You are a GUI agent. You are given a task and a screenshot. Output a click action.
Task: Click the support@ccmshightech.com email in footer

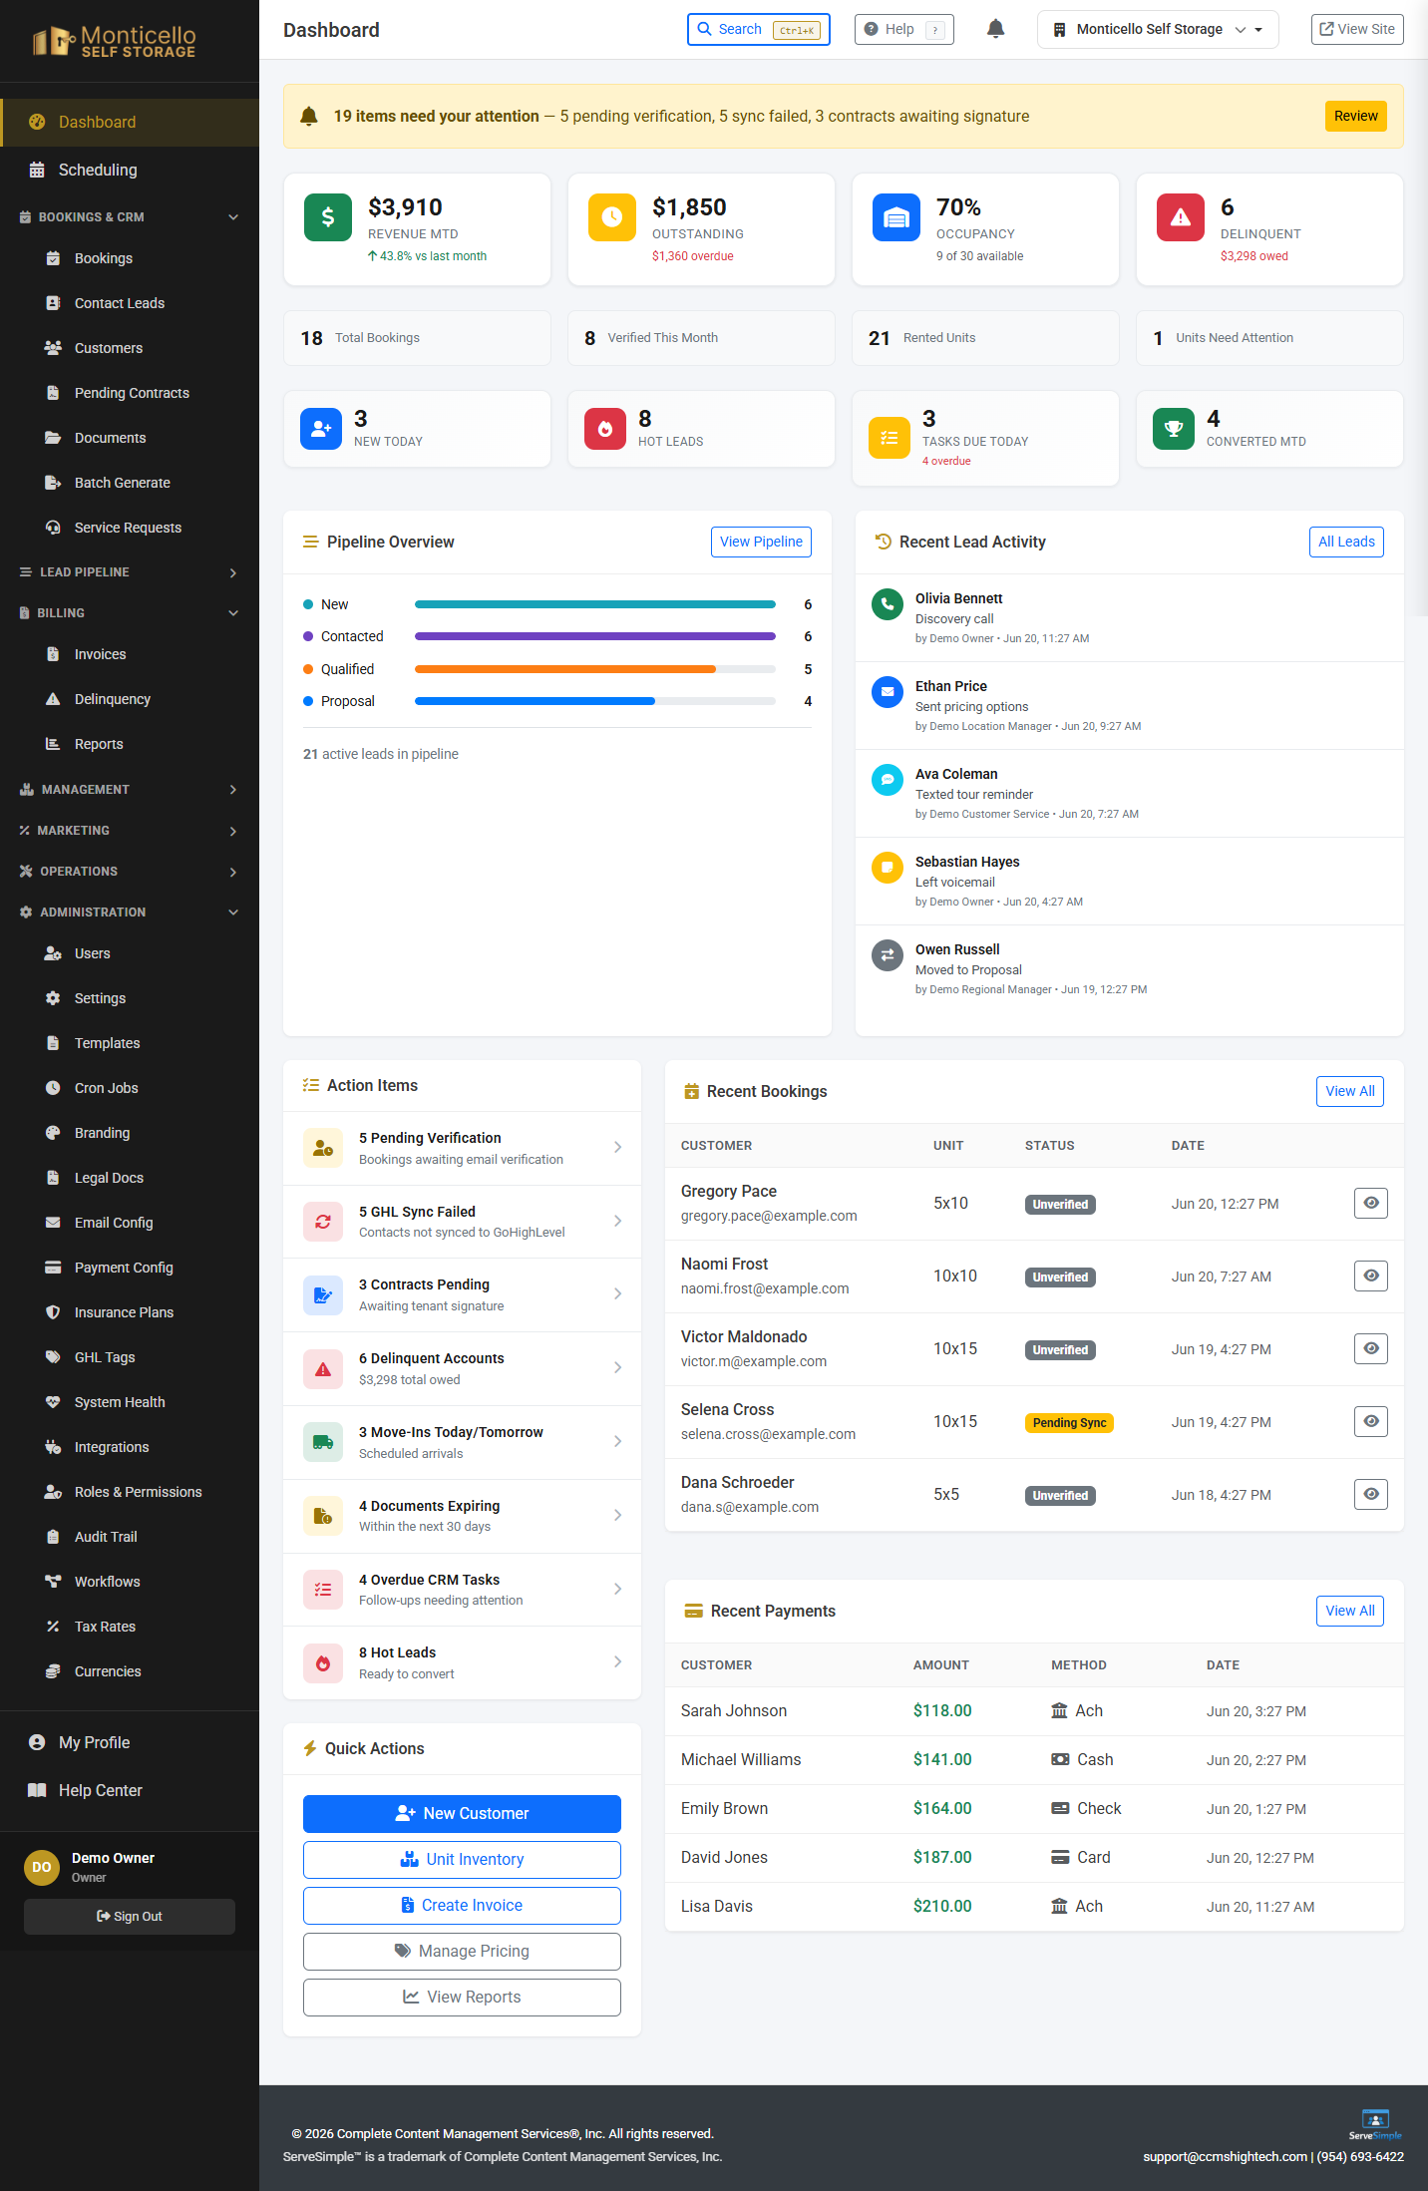(1225, 2156)
